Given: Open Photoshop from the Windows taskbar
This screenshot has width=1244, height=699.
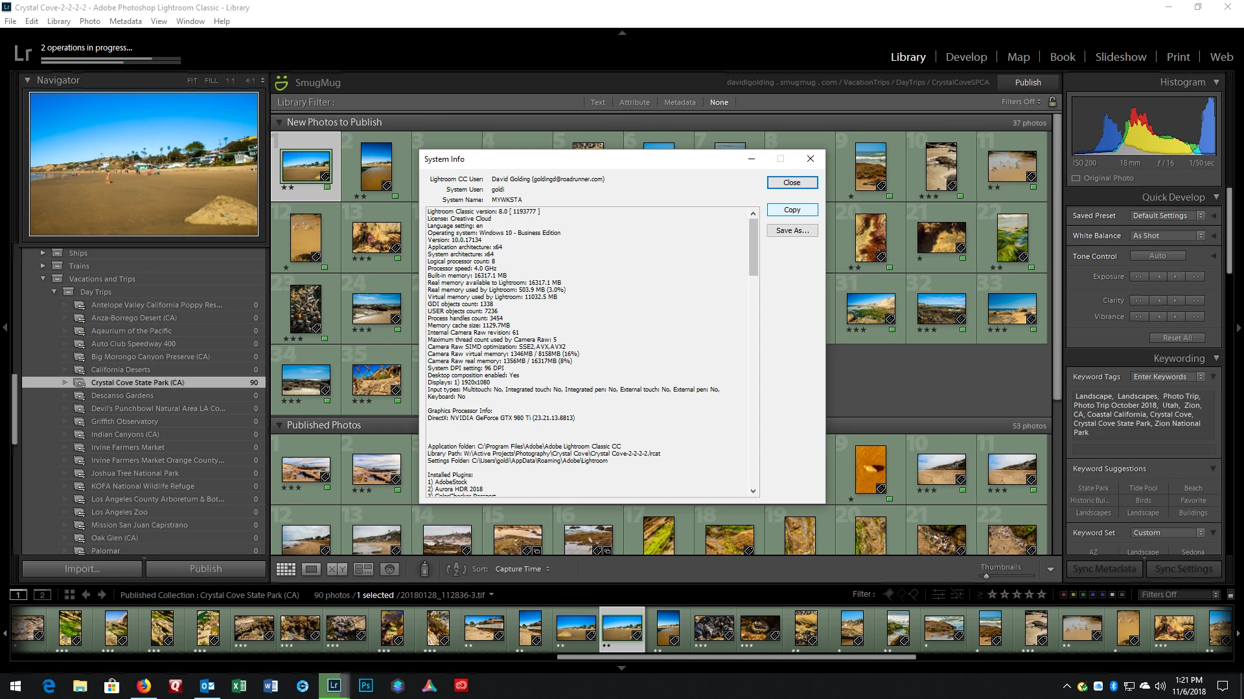Looking at the screenshot, I should 365,685.
